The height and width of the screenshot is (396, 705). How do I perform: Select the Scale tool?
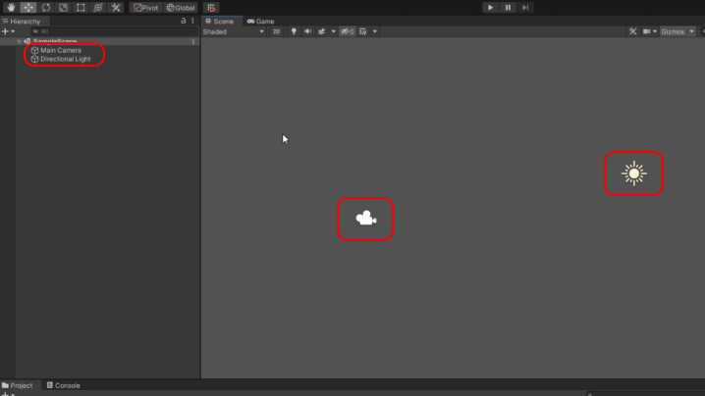click(x=64, y=8)
